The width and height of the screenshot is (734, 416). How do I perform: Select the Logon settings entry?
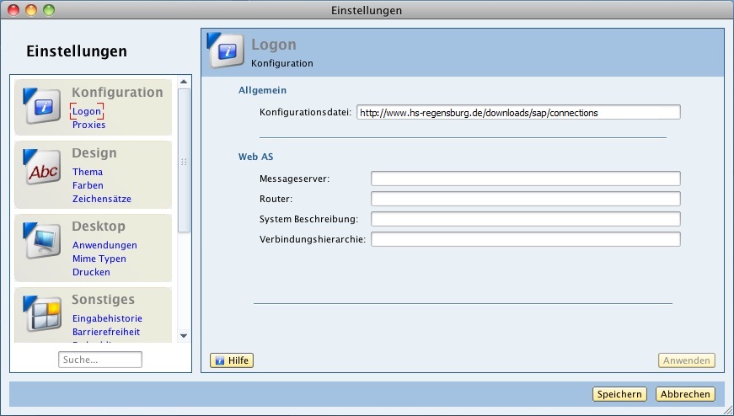(x=86, y=111)
